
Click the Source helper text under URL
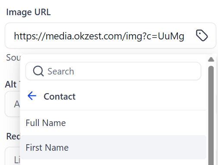13,58
